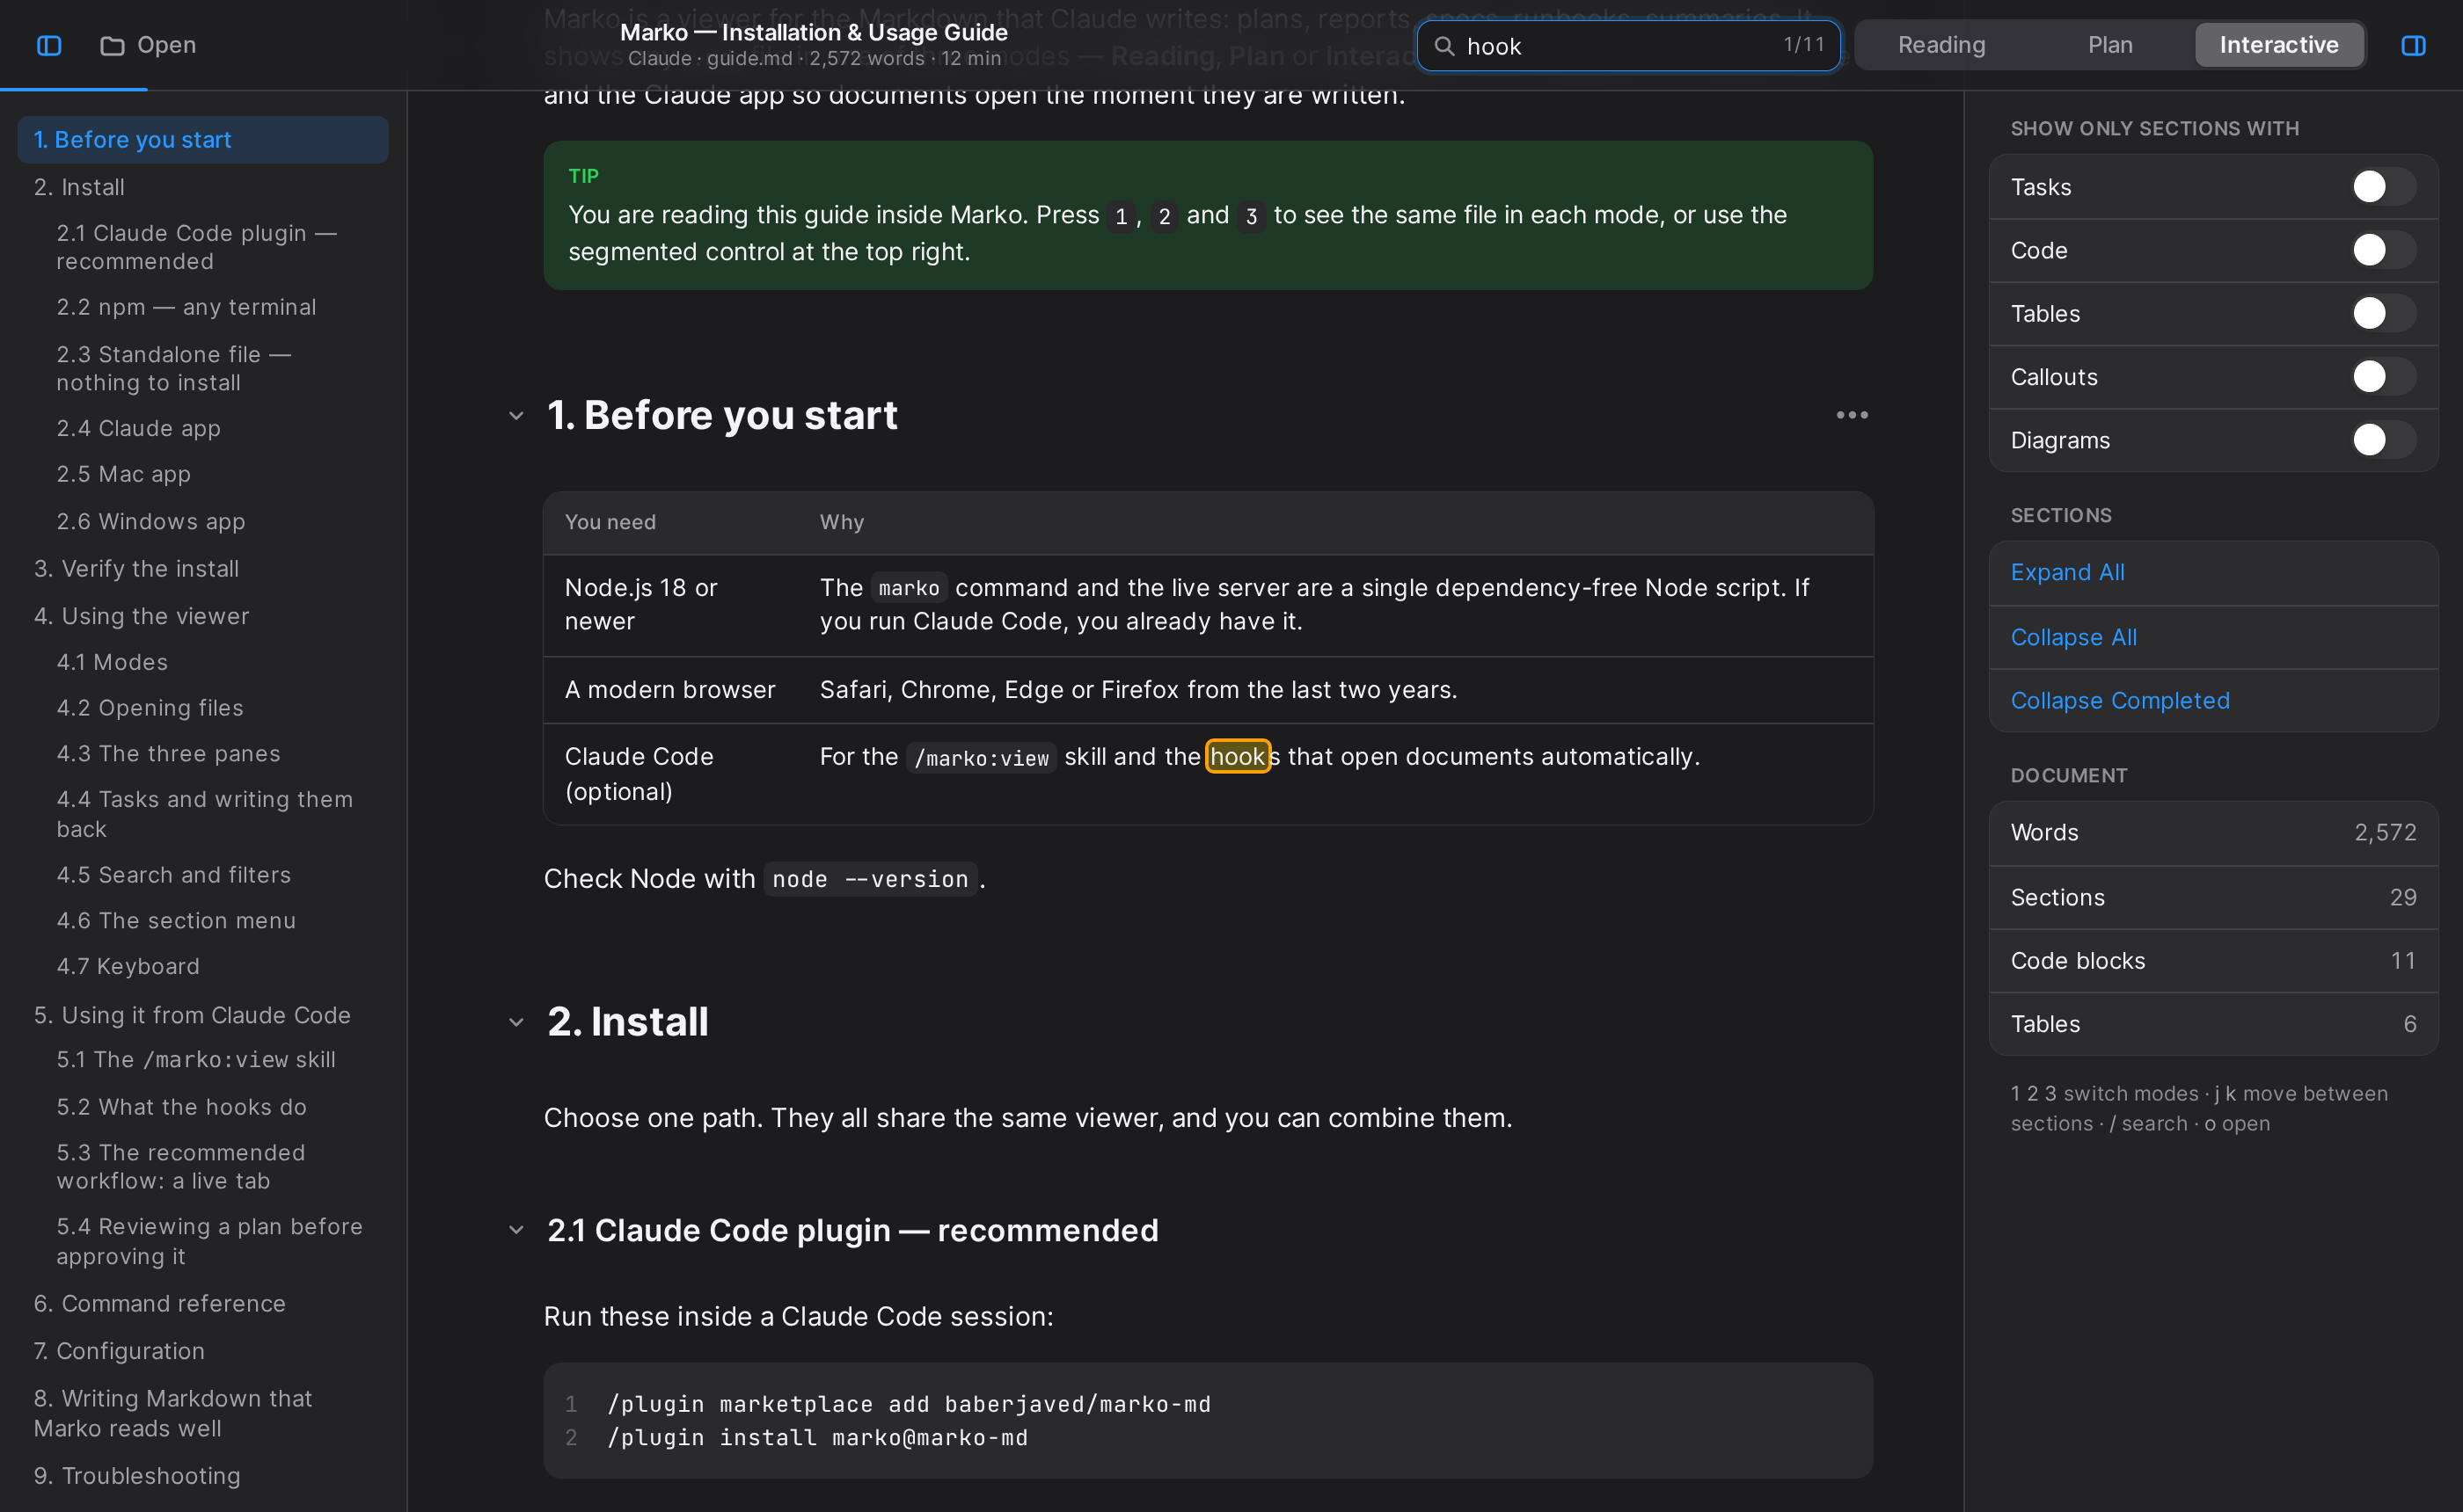Collapse the '2.1 Claude Code plugin' chevron
This screenshot has height=1512, width=2463.
[516, 1230]
